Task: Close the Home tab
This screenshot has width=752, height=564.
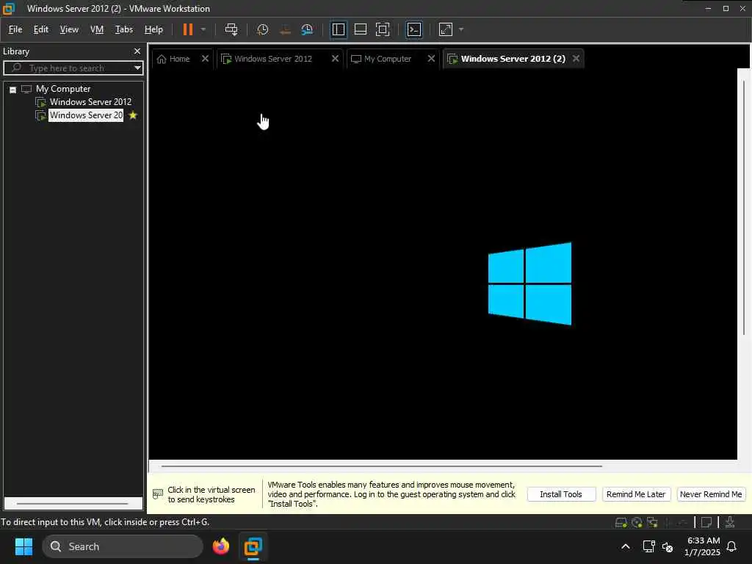Action: (205, 59)
